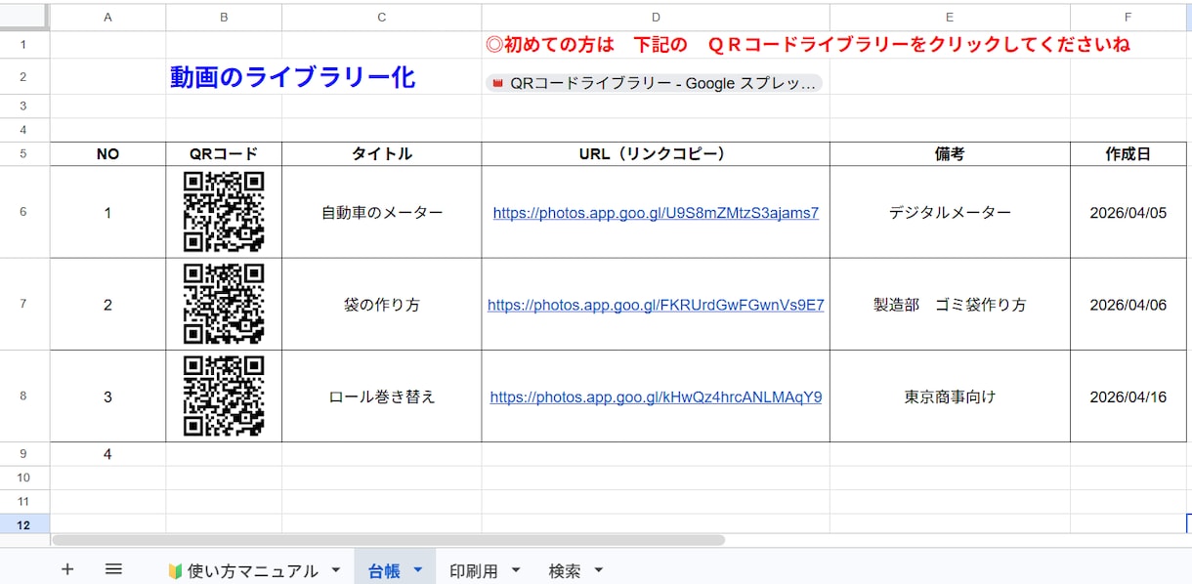This screenshot has height=584, width=1192.
Task: Select column C header
Action: pyautogui.click(x=381, y=17)
